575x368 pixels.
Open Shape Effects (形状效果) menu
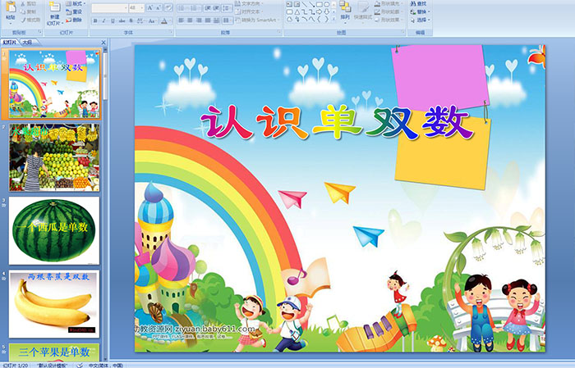click(389, 20)
